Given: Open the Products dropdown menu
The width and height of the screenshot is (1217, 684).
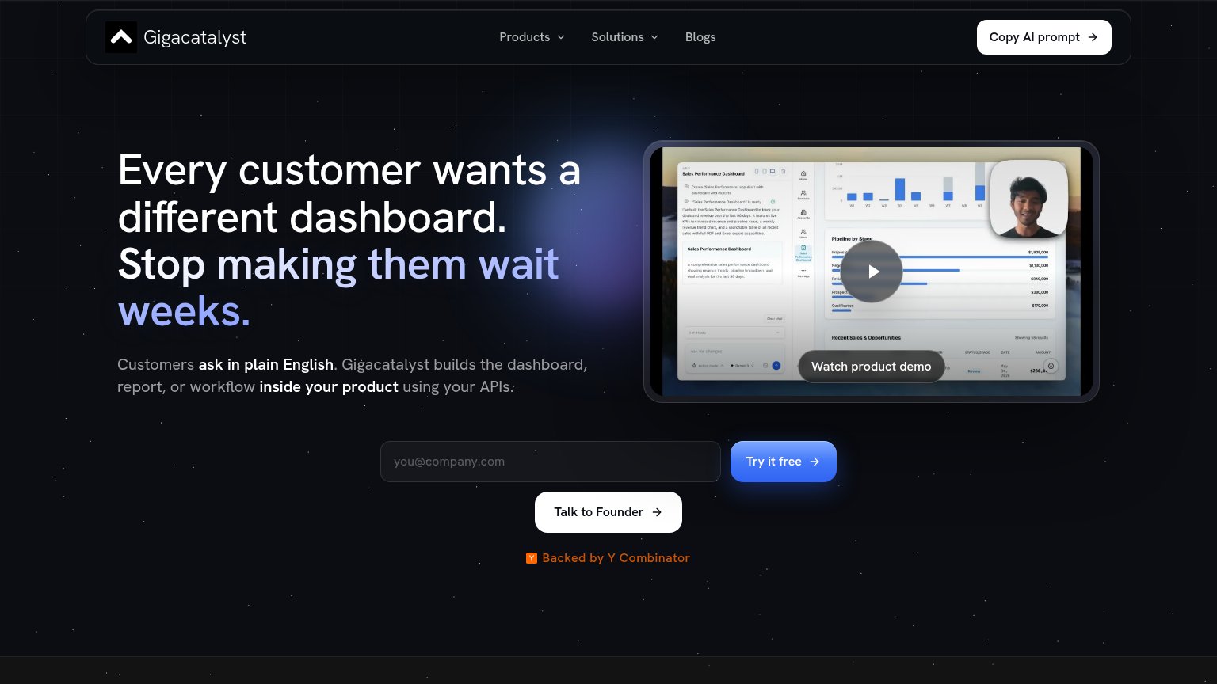Looking at the screenshot, I should coord(532,37).
